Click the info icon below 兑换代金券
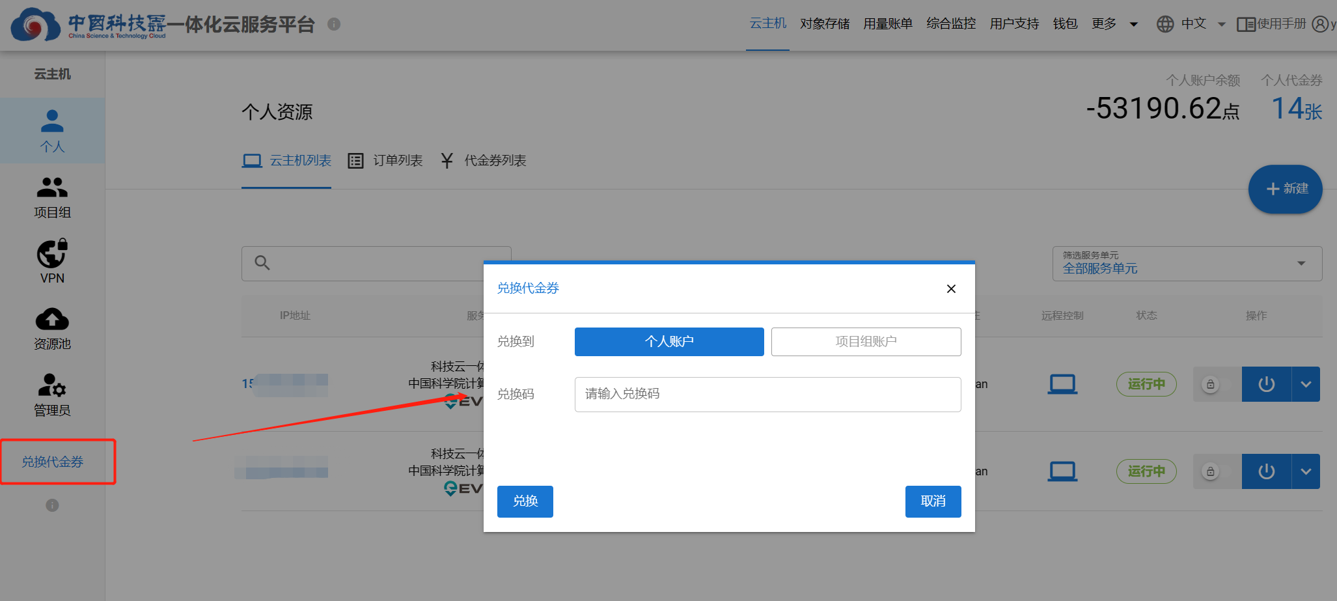 click(52, 505)
